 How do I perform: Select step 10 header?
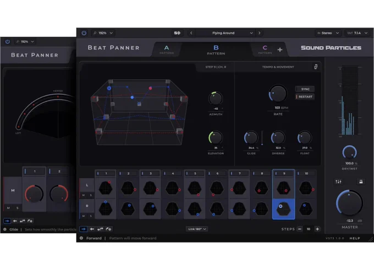tap(306, 173)
